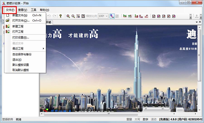
Task: Switch to the 开始 tab
Action: pos(49,22)
